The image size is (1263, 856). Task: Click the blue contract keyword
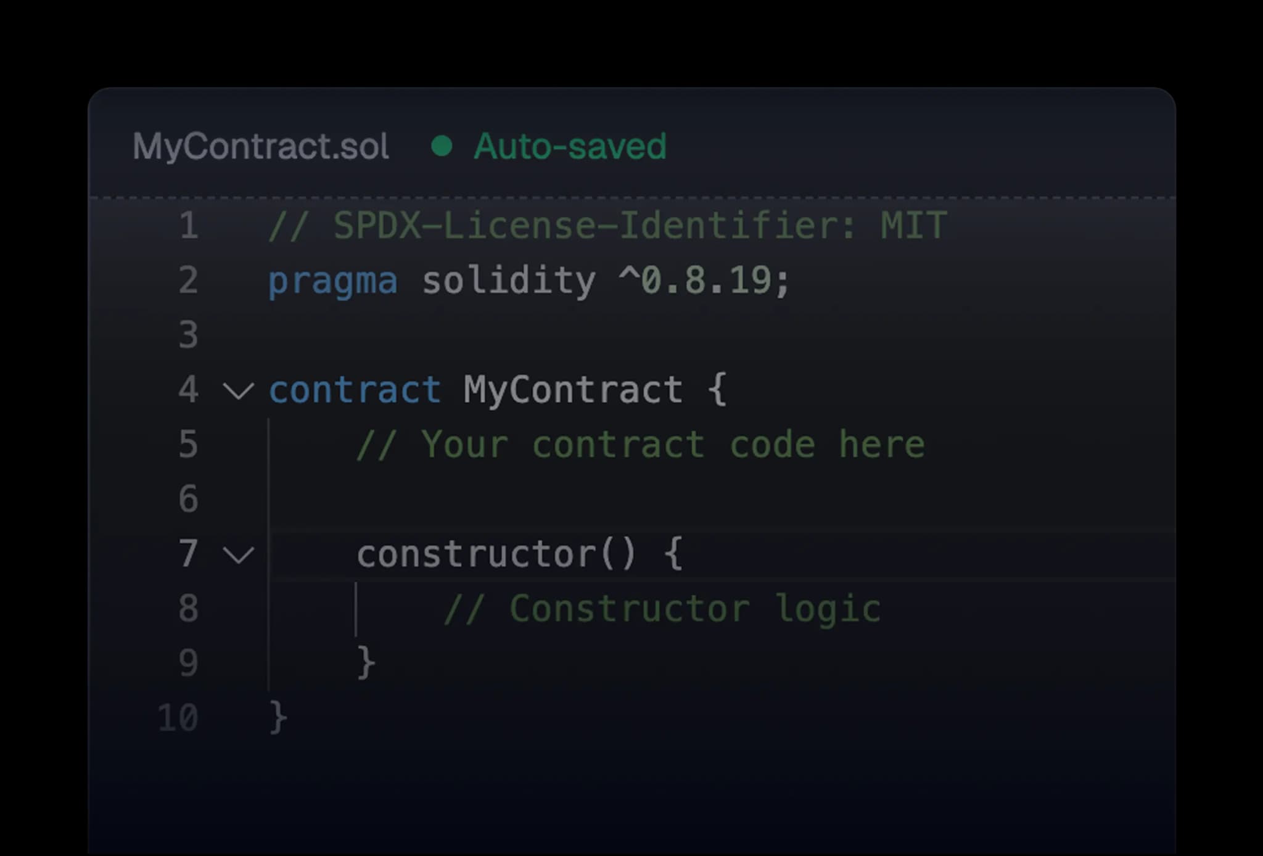point(355,390)
